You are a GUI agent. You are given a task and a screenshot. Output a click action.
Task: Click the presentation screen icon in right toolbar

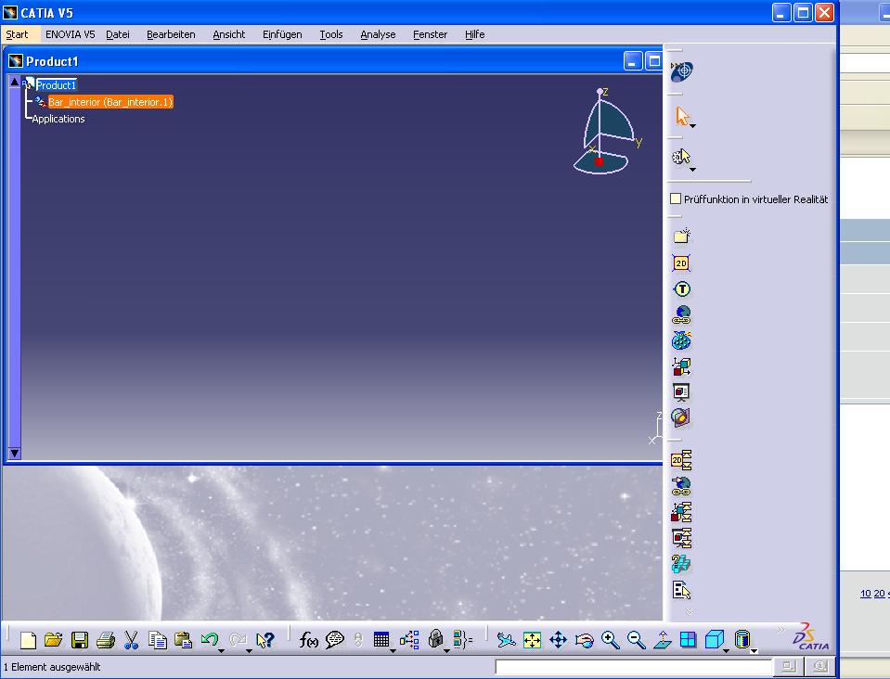[681, 392]
